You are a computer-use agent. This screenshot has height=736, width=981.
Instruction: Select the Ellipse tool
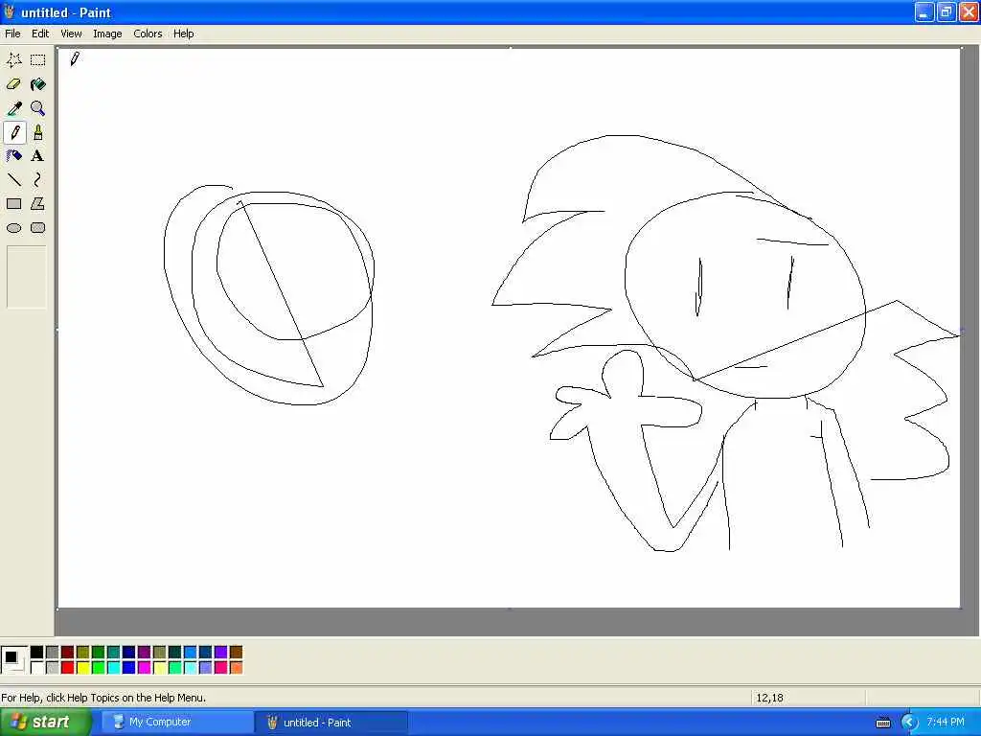(13, 228)
